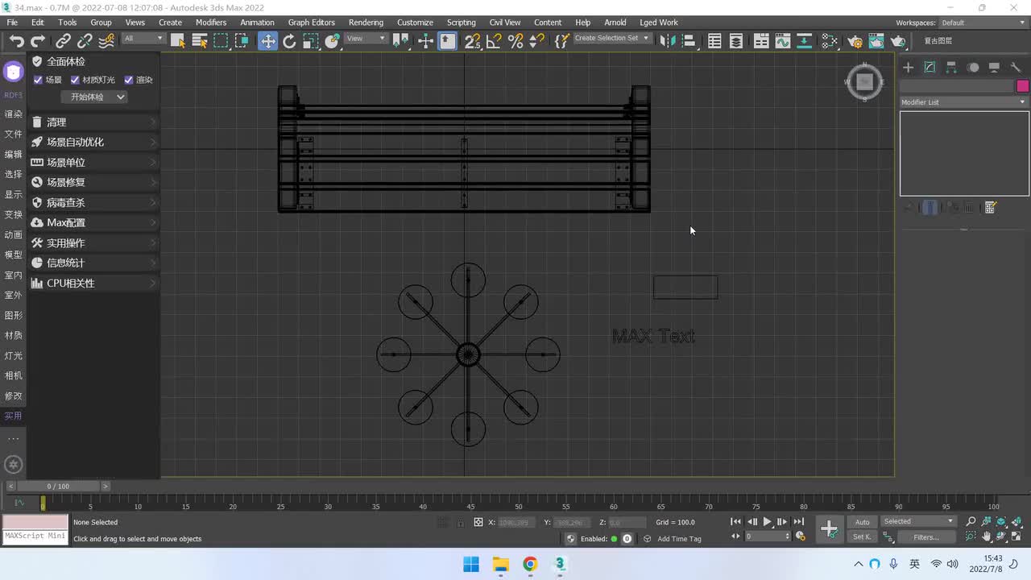This screenshot has height=580, width=1031.
Task: Activate the Select and Link tool
Action: pos(64,41)
